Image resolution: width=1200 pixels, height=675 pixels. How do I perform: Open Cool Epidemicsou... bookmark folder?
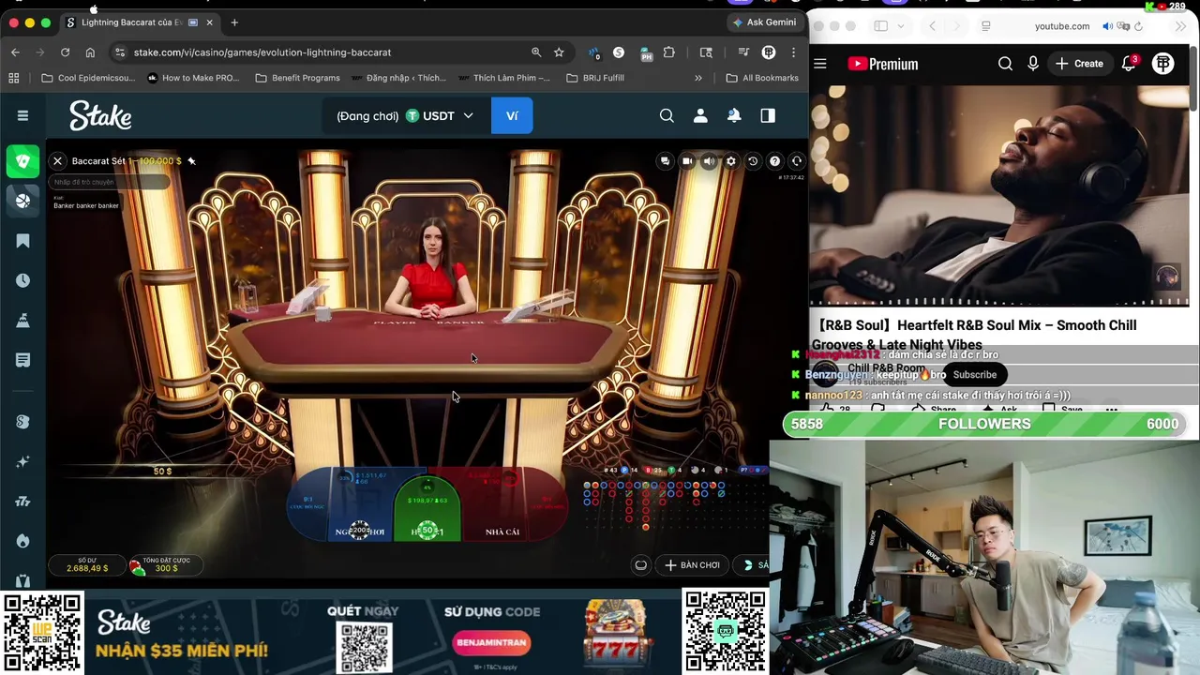click(x=88, y=78)
